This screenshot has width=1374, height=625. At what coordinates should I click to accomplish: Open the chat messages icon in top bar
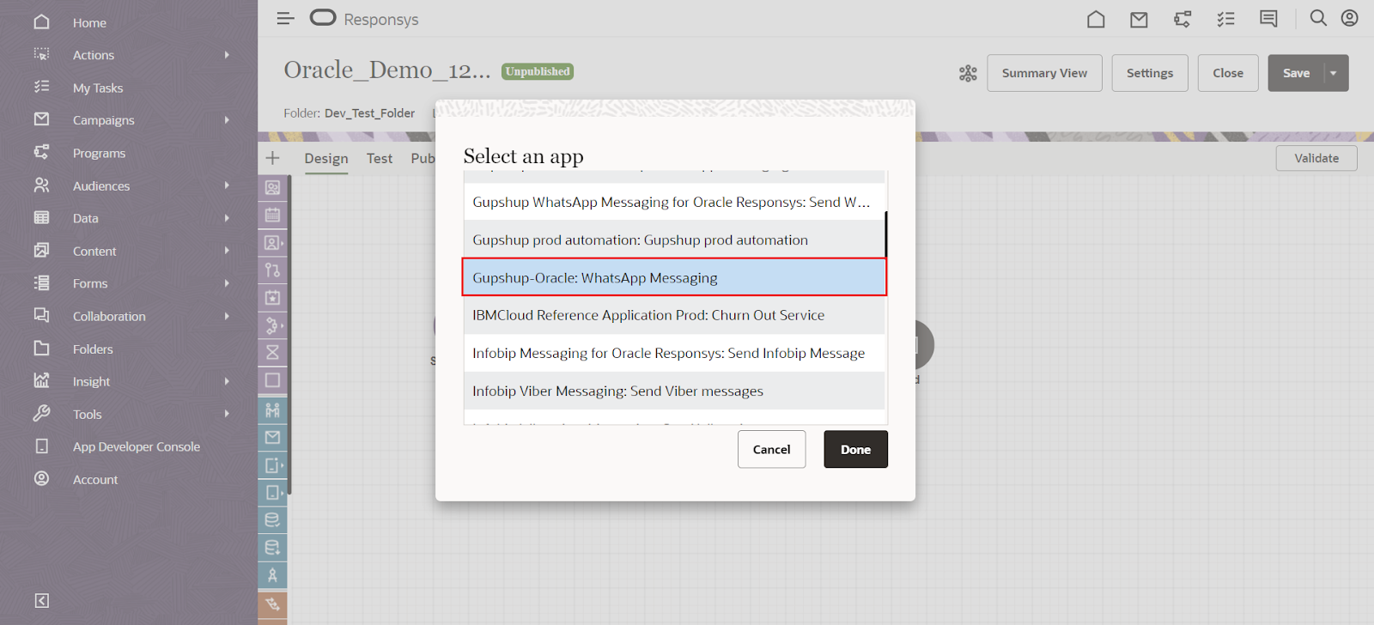(x=1268, y=19)
